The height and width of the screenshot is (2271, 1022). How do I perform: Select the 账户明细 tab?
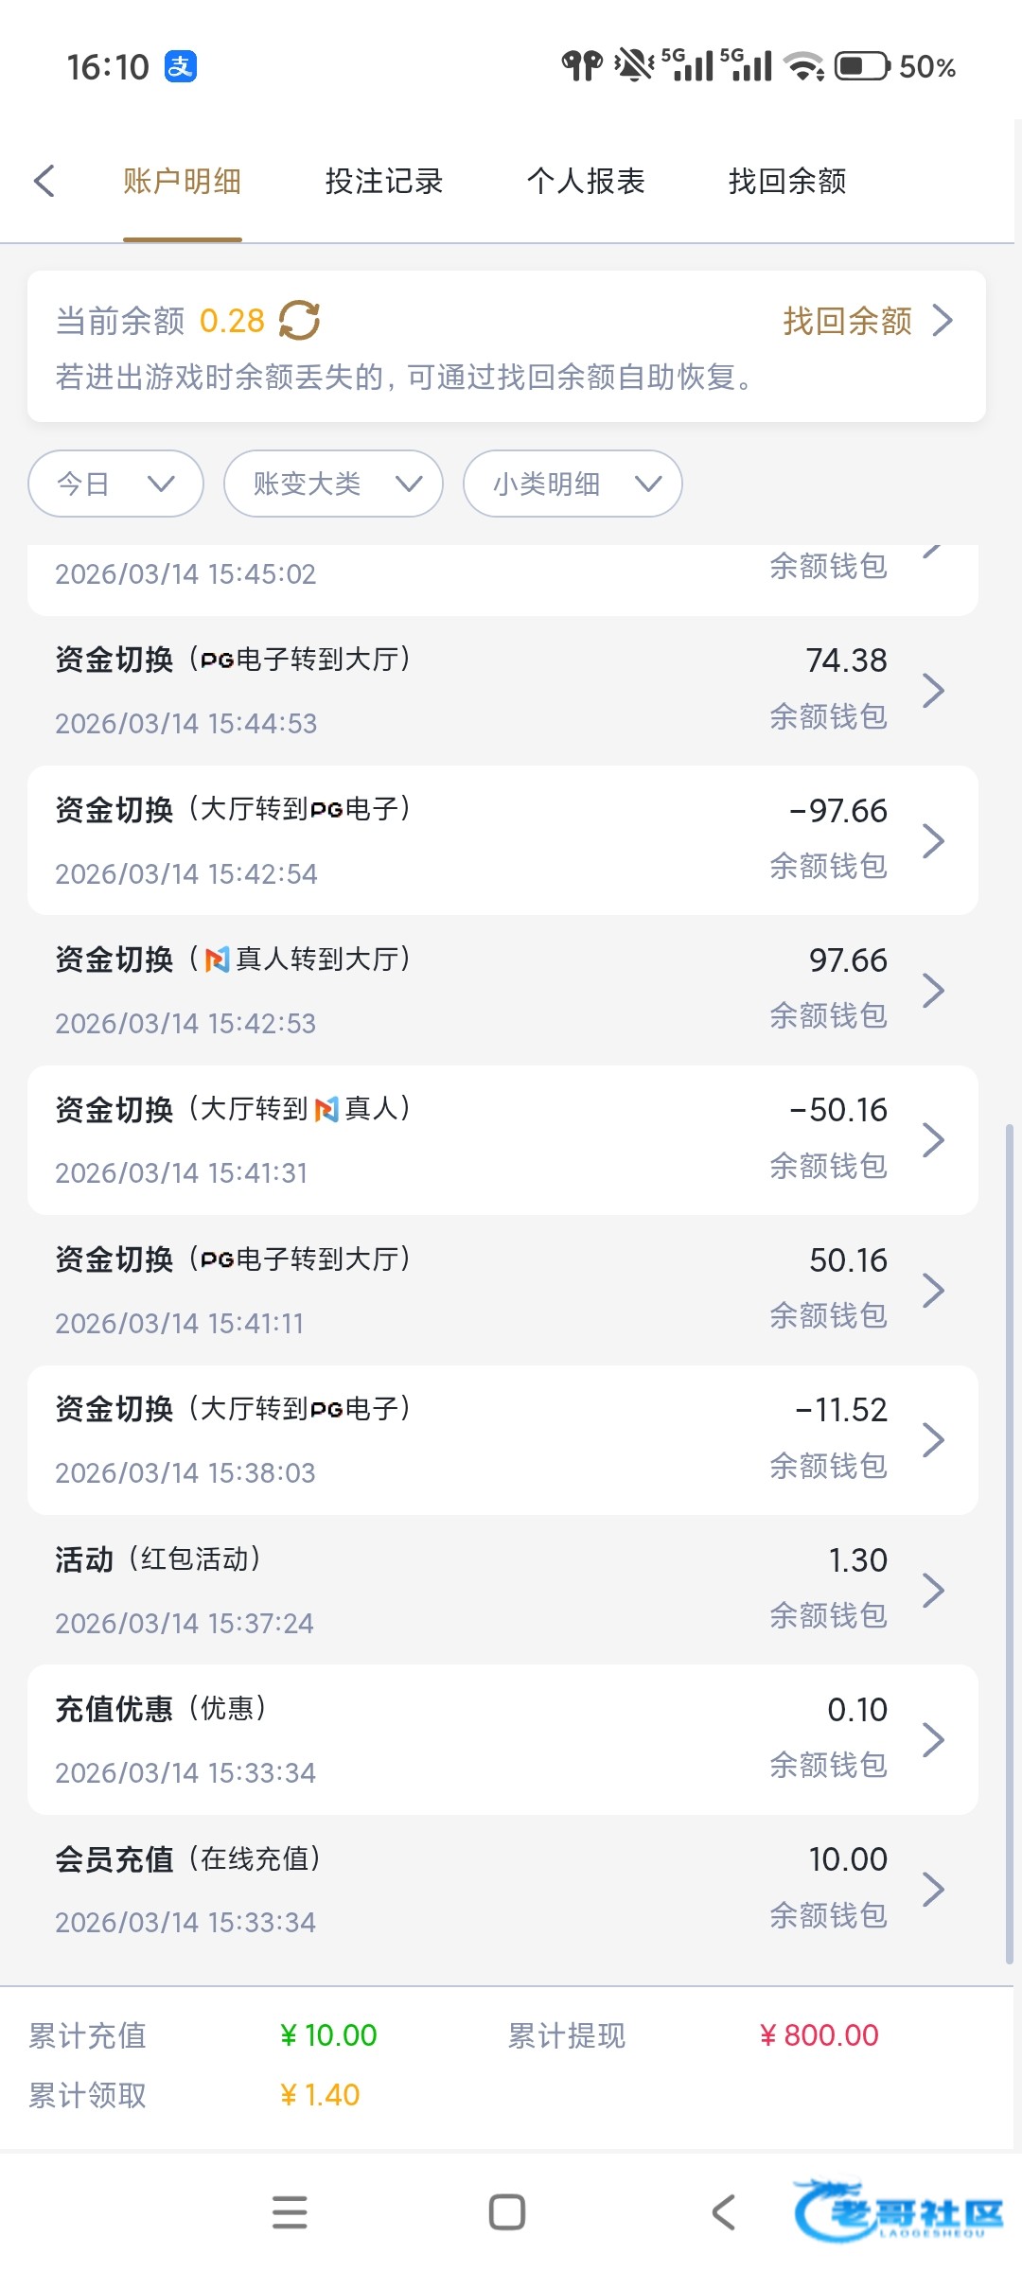(182, 181)
